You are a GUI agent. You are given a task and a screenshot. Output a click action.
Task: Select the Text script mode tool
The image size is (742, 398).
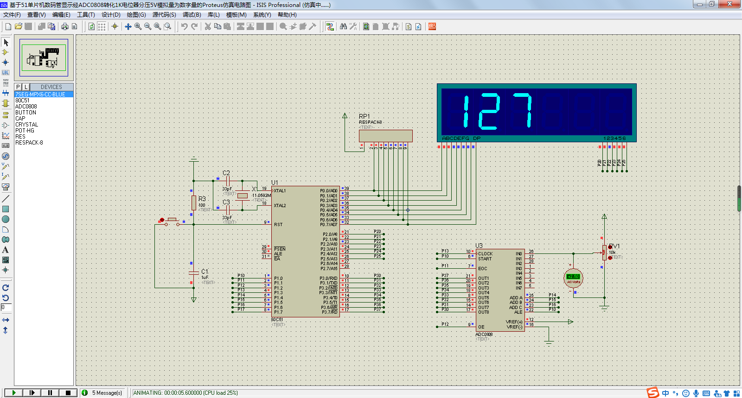(x=6, y=82)
